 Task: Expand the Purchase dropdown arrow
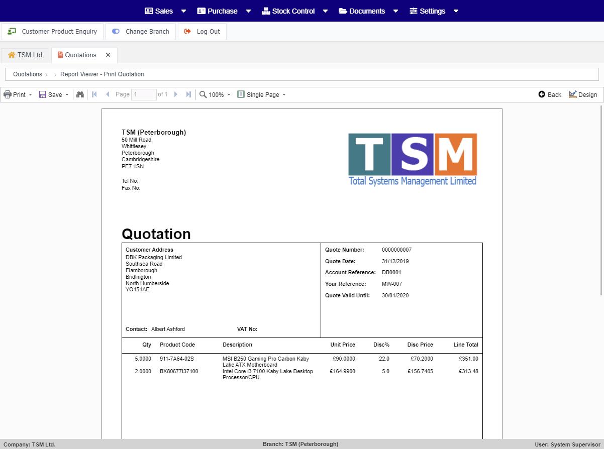(x=248, y=11)
